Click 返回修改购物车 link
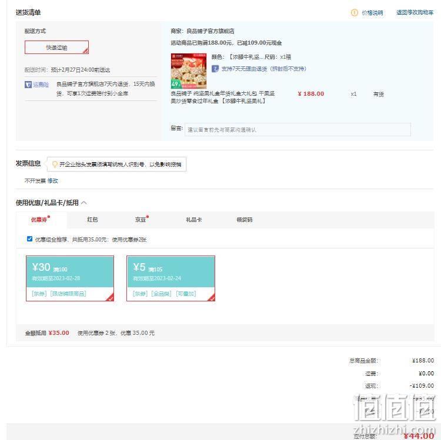The height and width of the screenshot is (440, 441). [415, 12]
